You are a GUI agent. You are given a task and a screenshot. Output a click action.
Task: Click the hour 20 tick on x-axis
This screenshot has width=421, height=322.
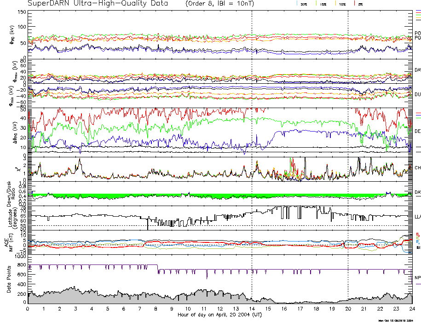click(x=348, y=309)
